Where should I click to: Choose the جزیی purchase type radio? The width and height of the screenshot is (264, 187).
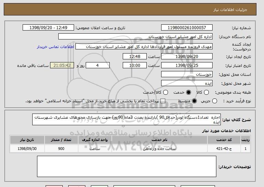click(215, 101)
